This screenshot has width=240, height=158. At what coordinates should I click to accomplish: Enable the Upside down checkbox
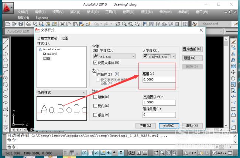(95, 97)
